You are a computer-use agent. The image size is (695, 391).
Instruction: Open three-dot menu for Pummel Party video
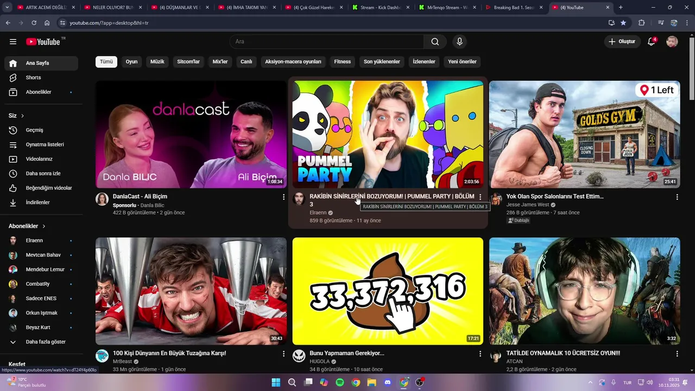coord(480,197)
